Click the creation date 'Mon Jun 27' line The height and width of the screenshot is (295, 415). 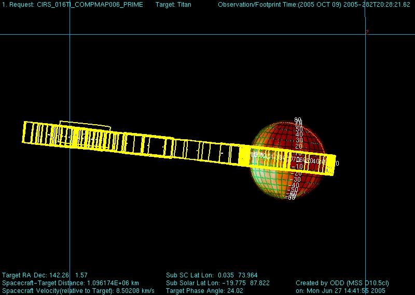pos(340,291)
